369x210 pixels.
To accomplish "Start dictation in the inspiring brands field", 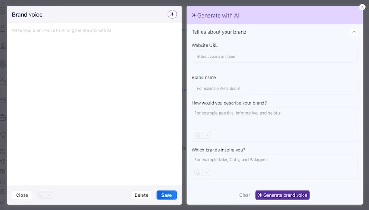I will coord(198,173).
